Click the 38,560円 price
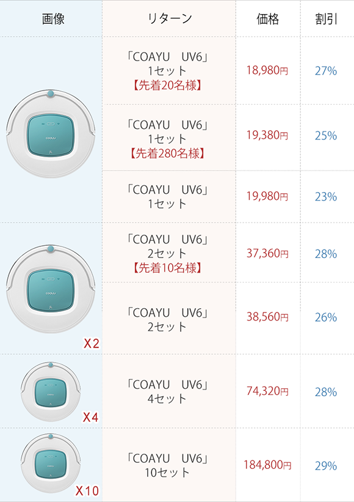The height and width of the screenshot is (502, 354). [x=267, y=317]
